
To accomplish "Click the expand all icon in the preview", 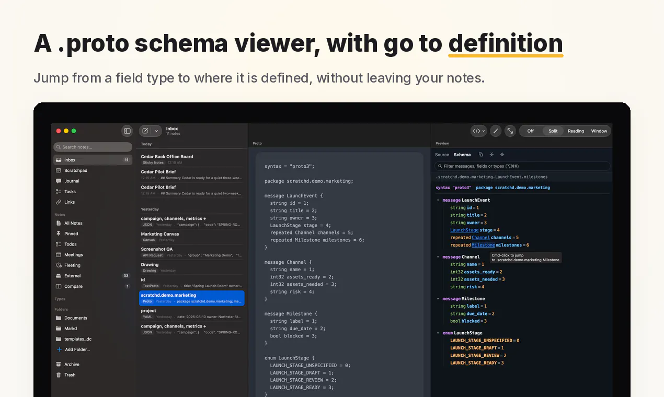I will [x=502, y=155].
